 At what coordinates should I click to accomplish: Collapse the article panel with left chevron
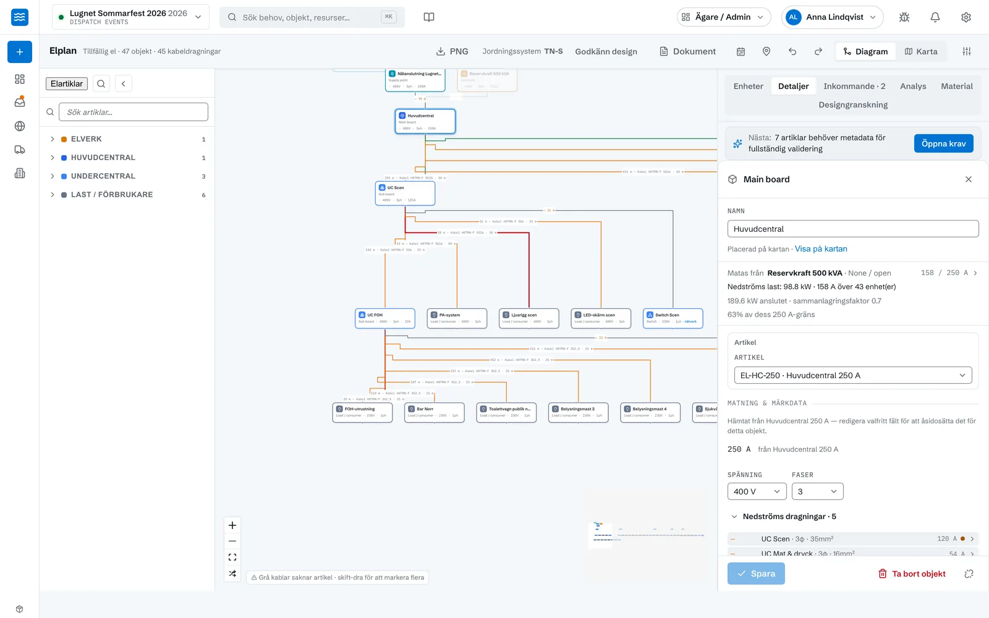124,83
